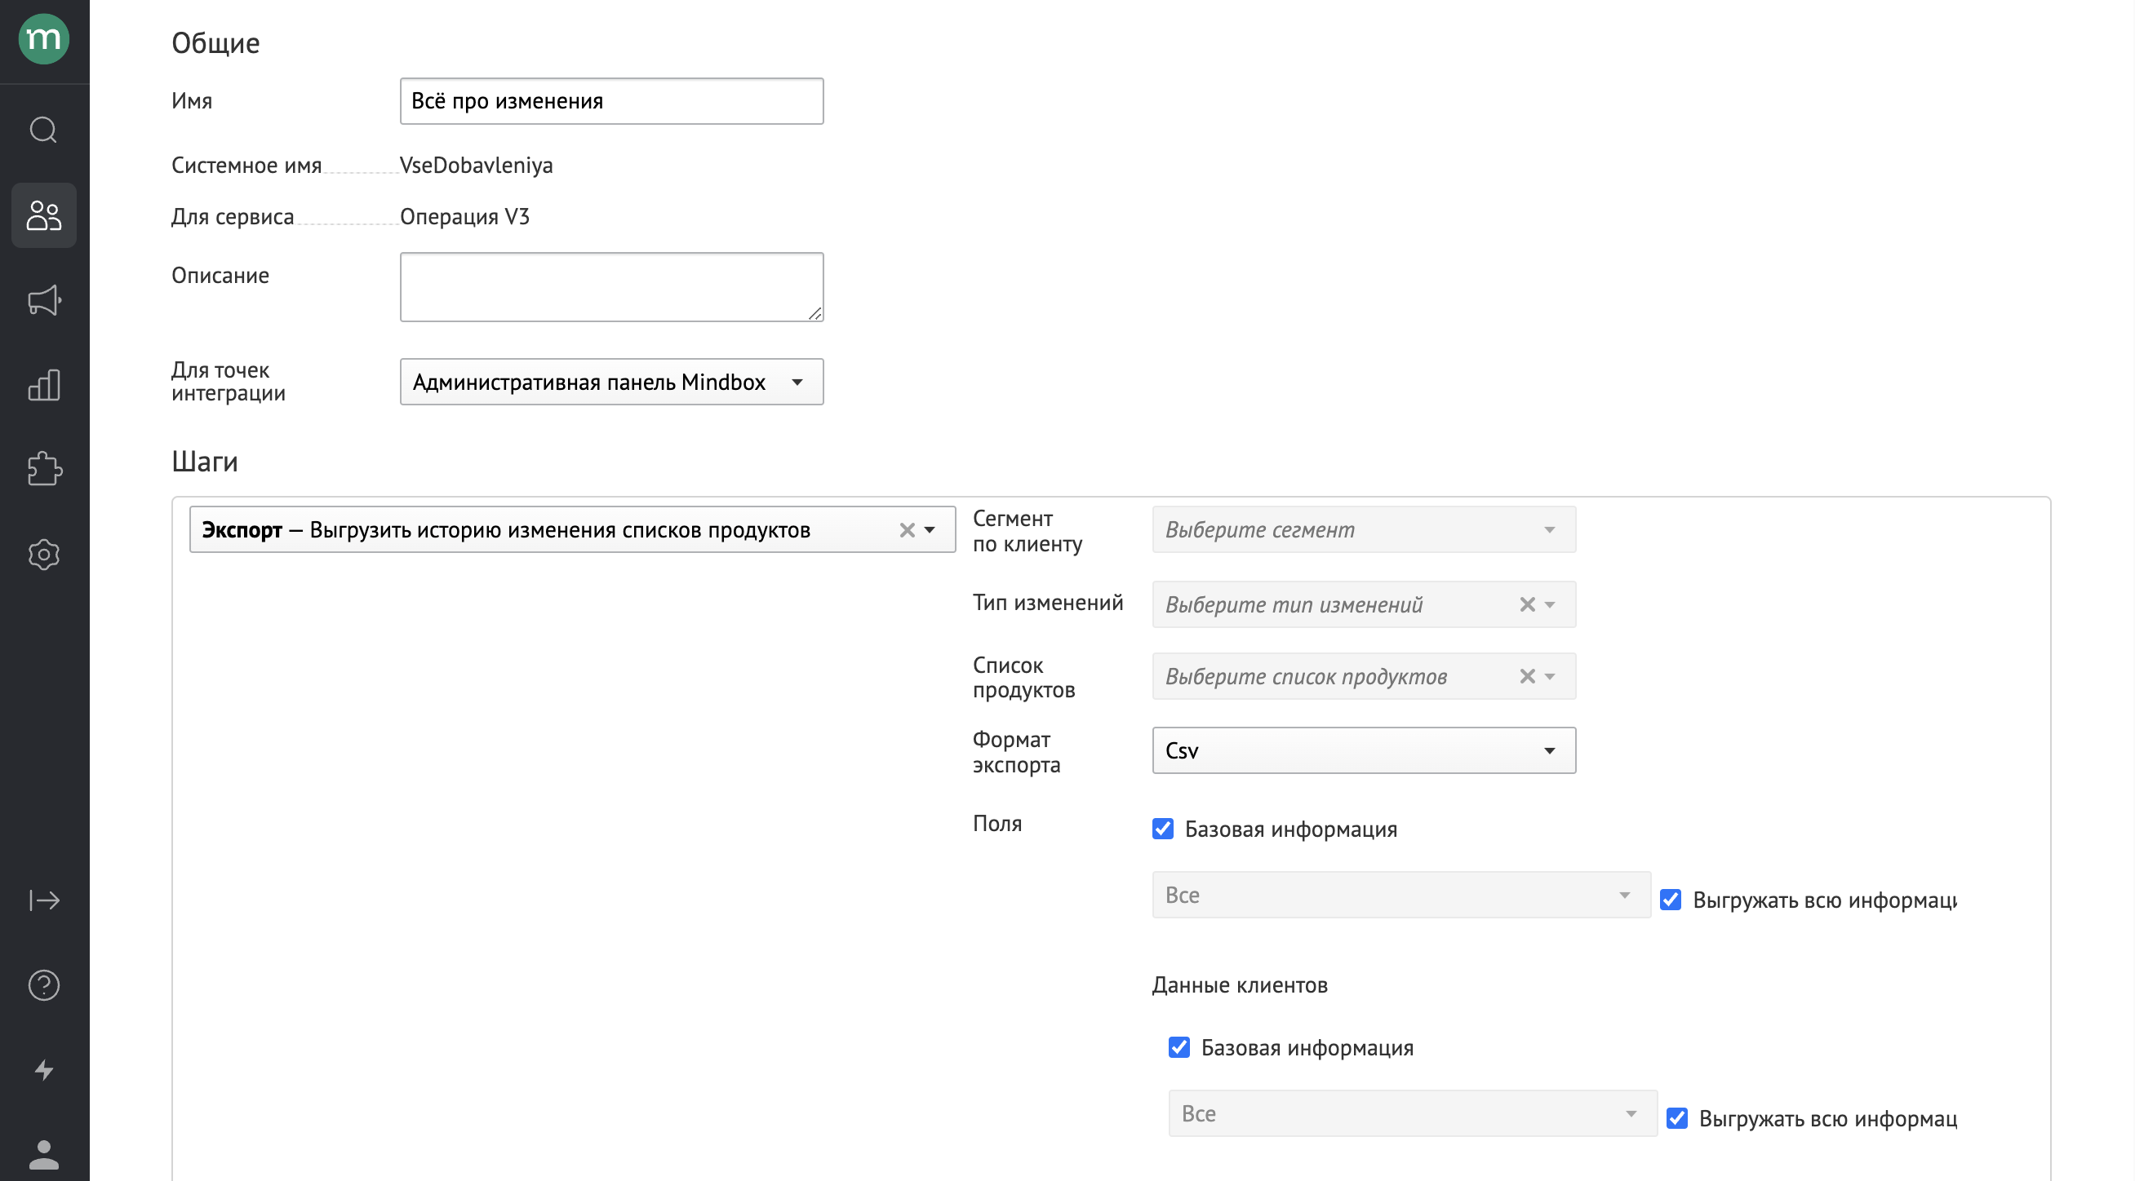Image resolution: width=2135 pixels, height=1181 pixels.
Task: Open the Mindbox logo home
Action: pyautogui.click(x=44, y=39)
